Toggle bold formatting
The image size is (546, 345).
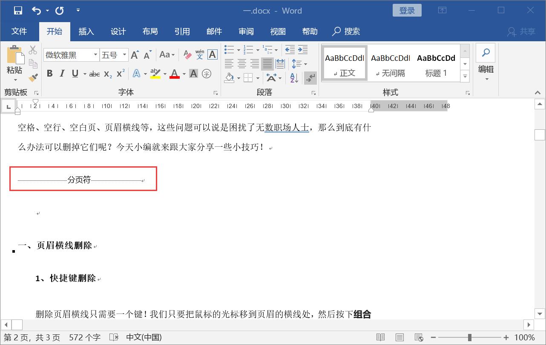49,73
